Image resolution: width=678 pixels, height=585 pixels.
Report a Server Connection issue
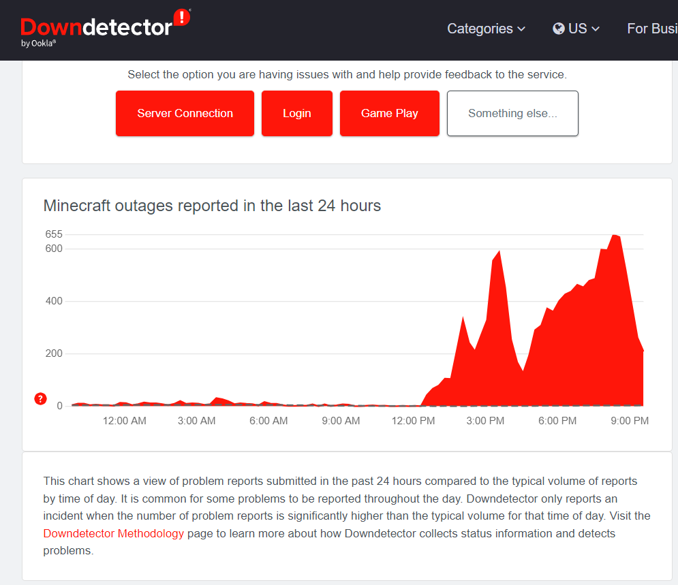185,114
